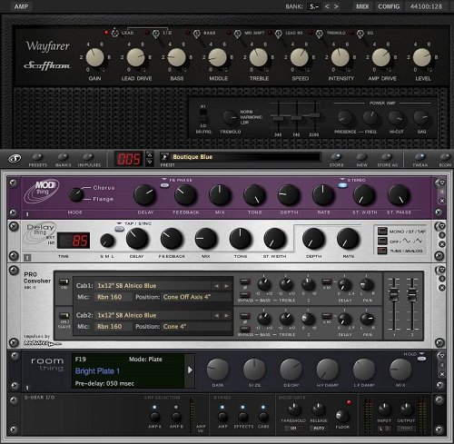Click the noise gate ON button
The image size is (454, 444).
[x=293, y=429]
